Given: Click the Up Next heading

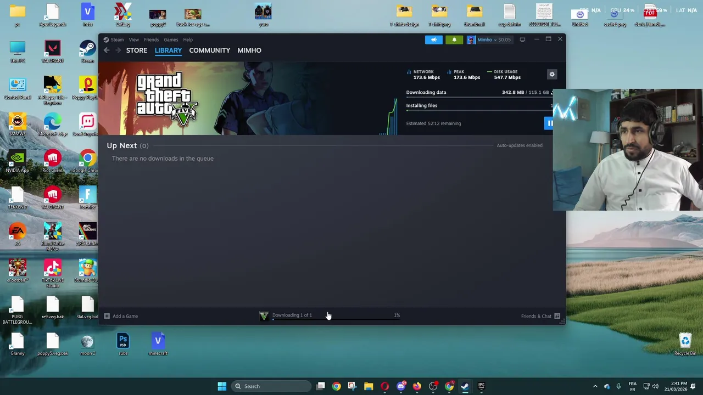Looking at the screenshot, I should coord(122,145).
